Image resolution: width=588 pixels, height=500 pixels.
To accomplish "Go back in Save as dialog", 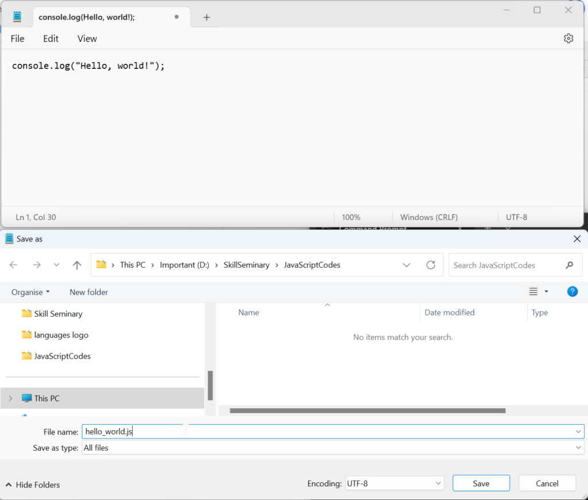I will tap(14, 265).
